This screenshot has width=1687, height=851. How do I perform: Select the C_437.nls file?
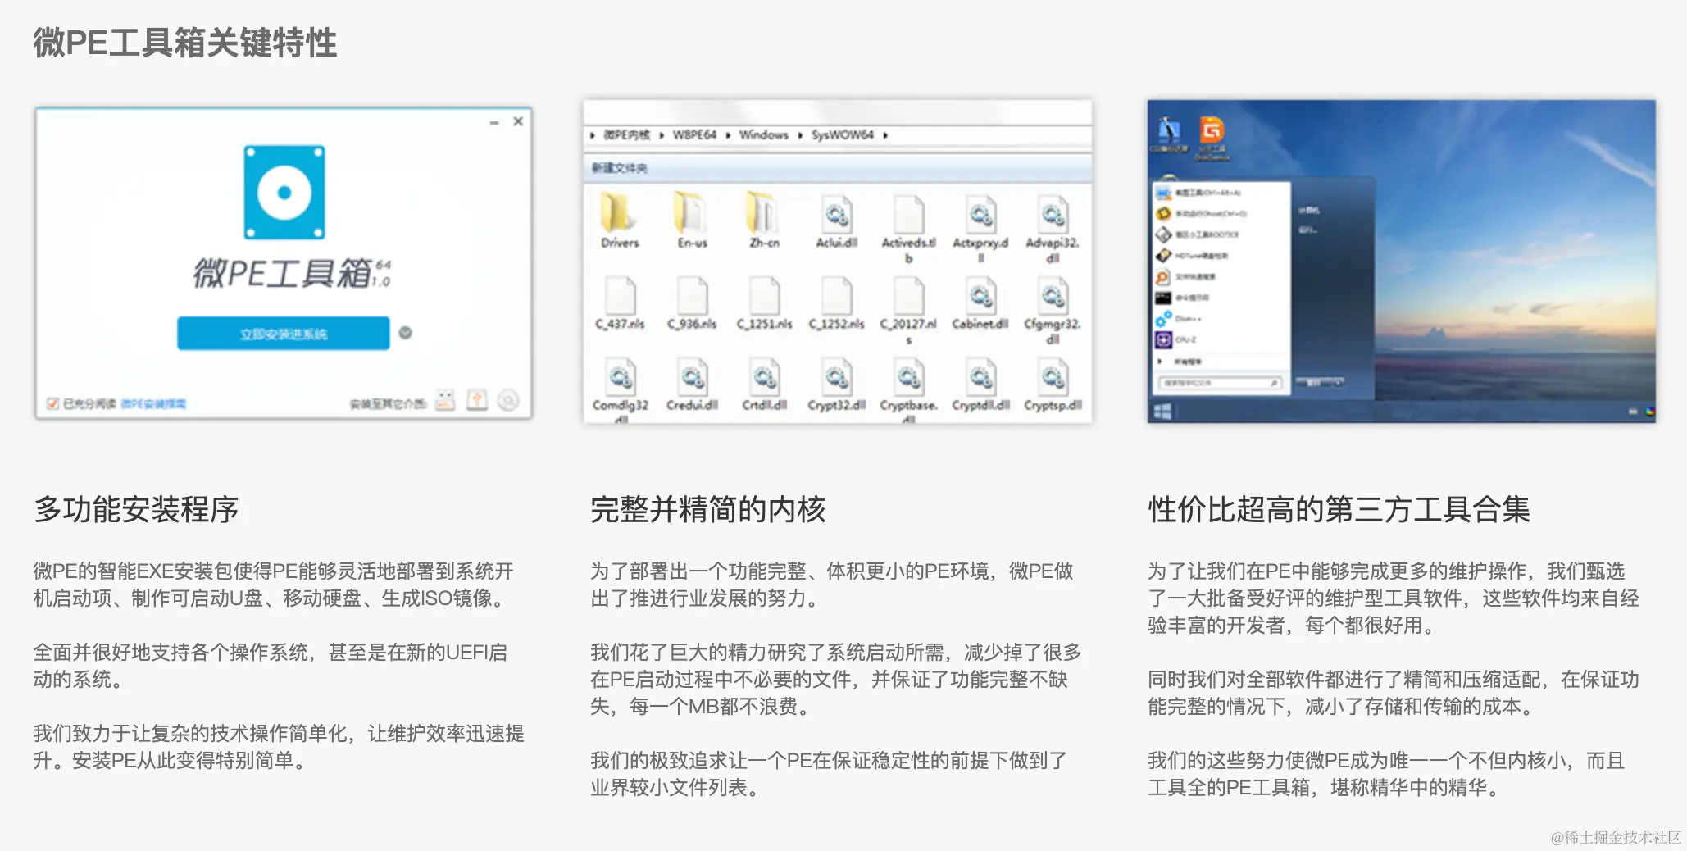coord(620,303)
